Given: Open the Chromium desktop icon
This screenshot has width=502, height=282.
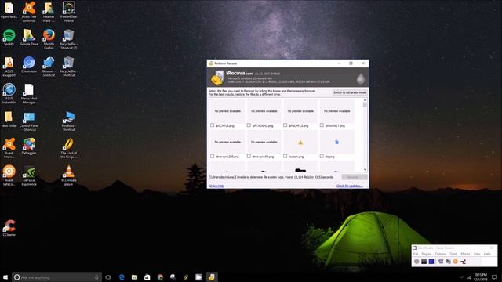Looking at the screenshot, I should click(29, 64).
